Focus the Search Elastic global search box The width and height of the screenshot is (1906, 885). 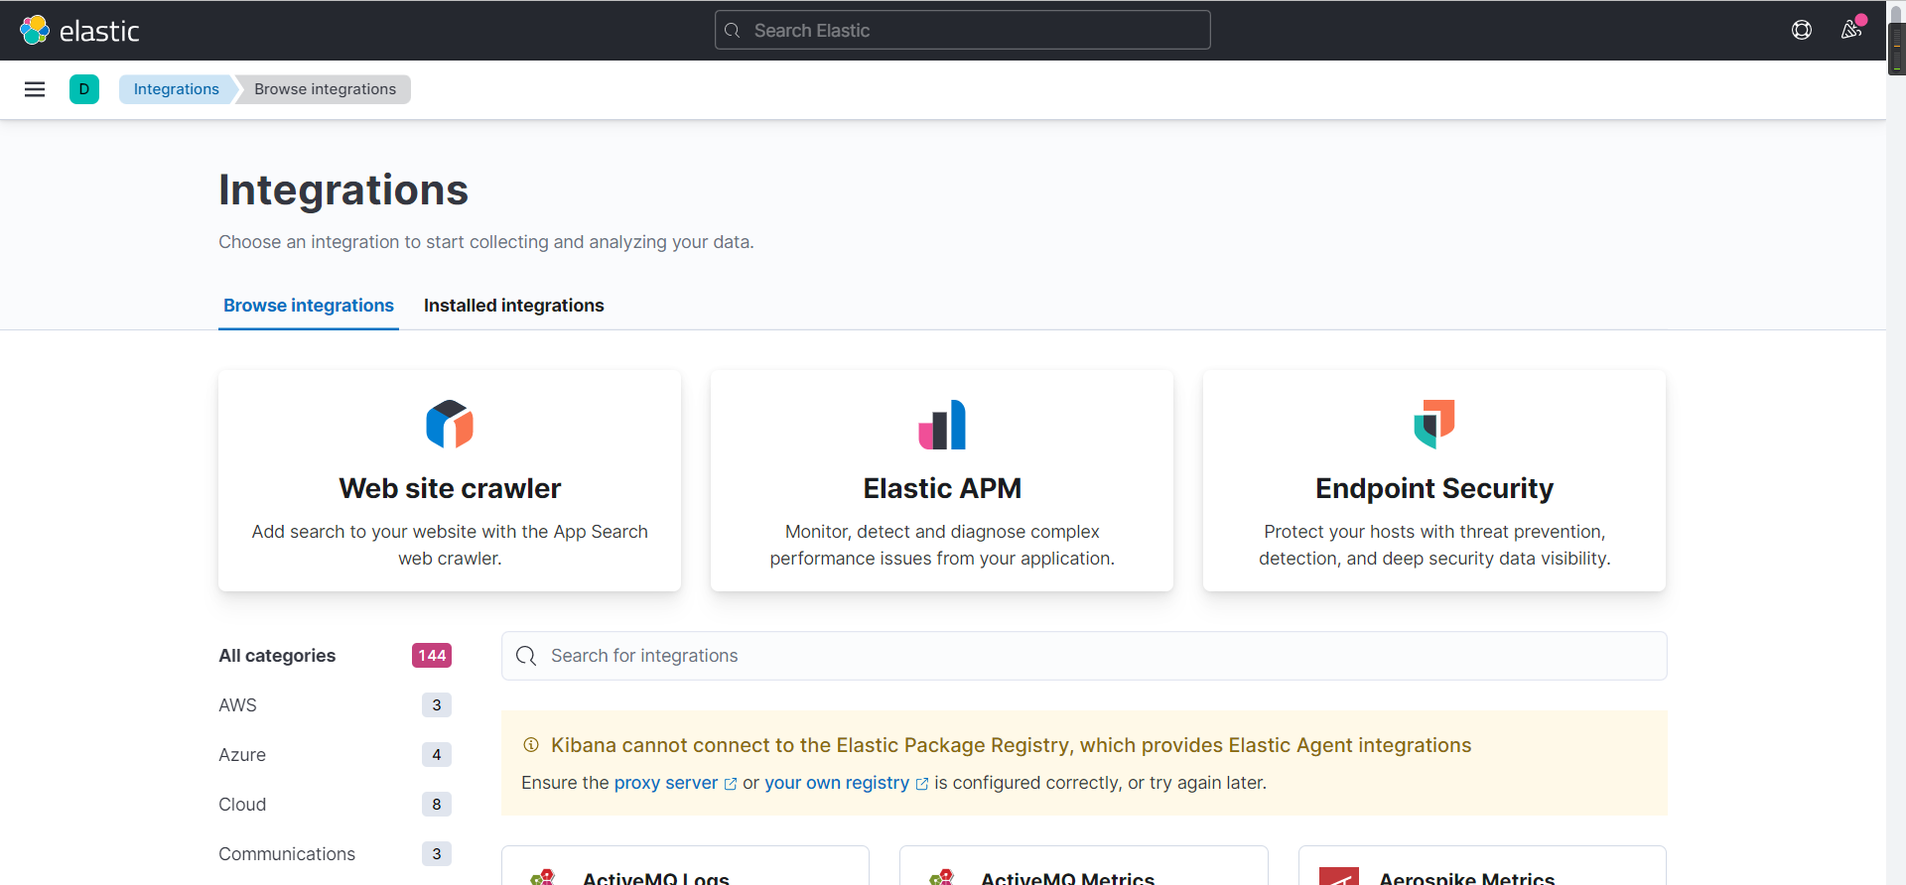(963, 30)
